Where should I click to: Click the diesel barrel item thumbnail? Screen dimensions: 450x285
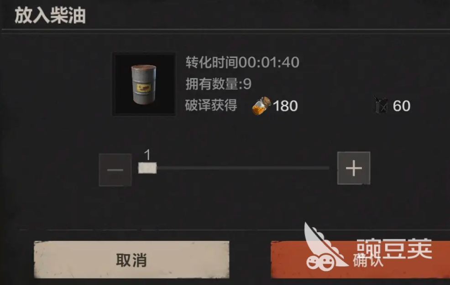click(x=144, y=84)
